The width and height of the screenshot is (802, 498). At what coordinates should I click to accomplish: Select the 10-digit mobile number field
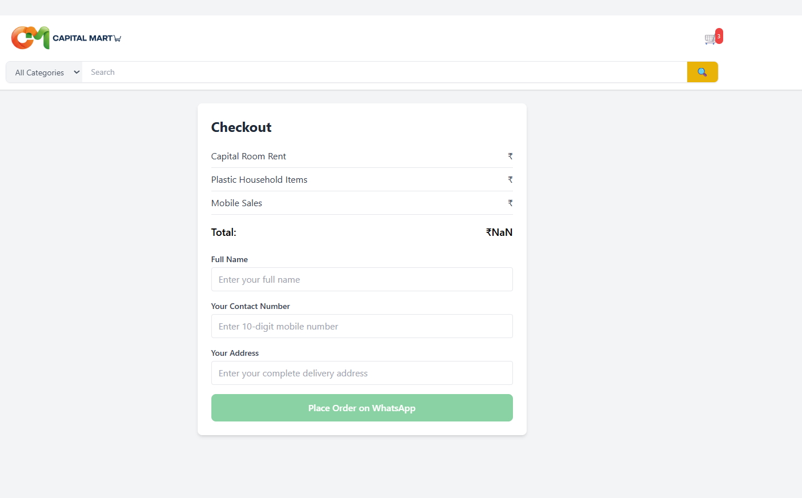tap(362, 327)
